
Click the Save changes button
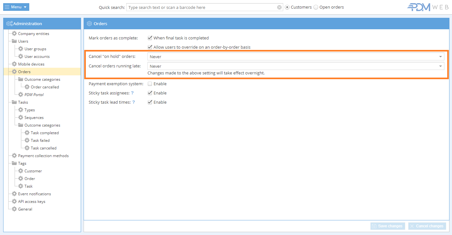[387, 226]
